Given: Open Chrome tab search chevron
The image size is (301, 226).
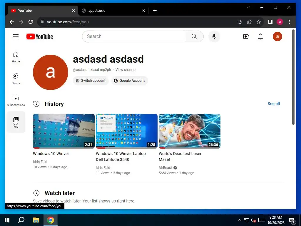Looking at the screenshot, I should [248, 7].
